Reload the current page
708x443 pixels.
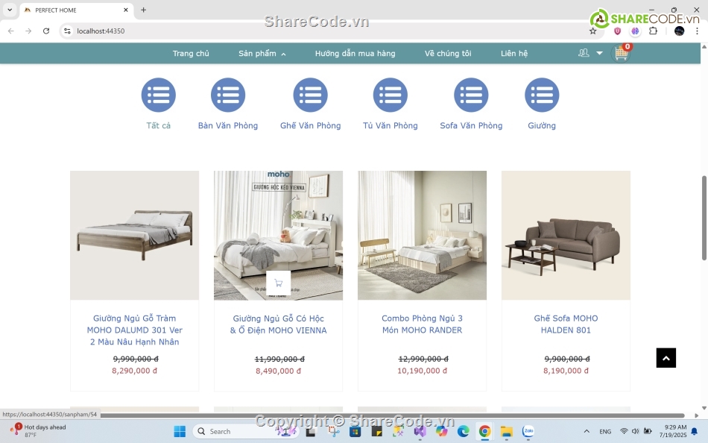[46, 31]
